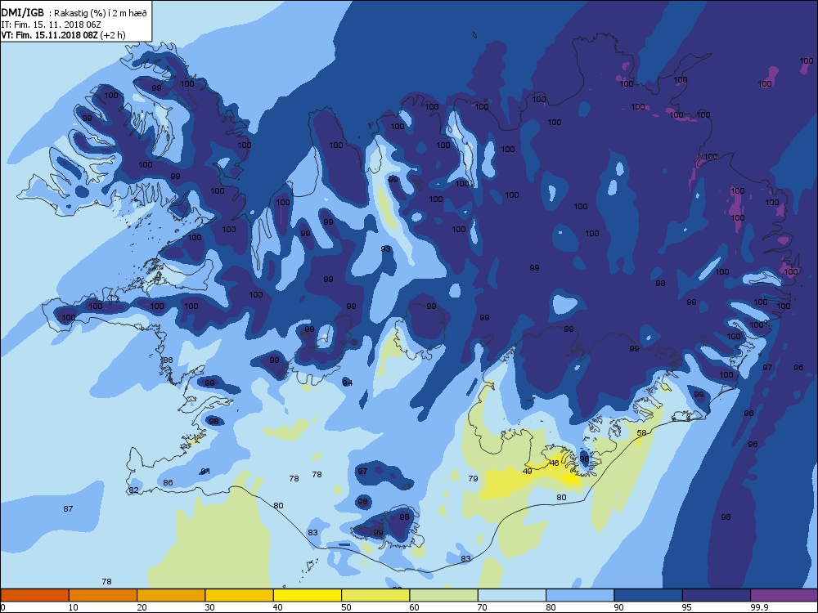818x613 pixels.
Task: Select the purple above-99.9 legend swatch
Action: [x=784, y=595]
